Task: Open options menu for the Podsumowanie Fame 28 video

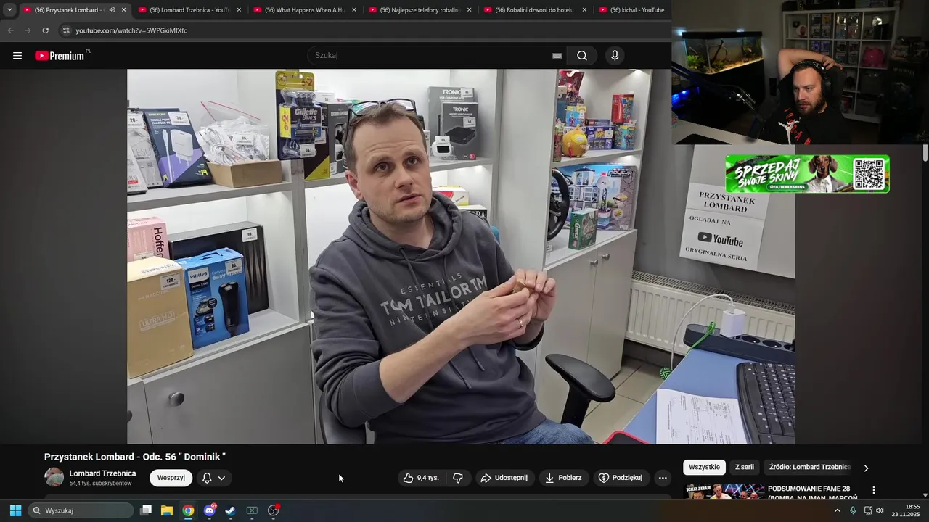Action: click(874, 491)
